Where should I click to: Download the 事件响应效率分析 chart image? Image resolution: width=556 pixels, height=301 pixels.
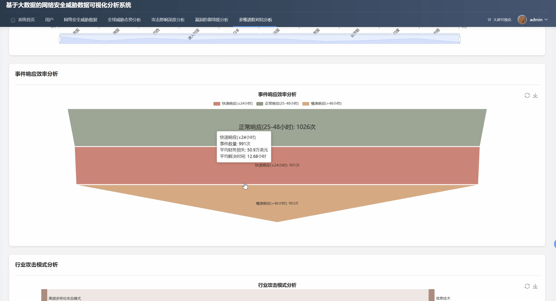coord(535,96)
